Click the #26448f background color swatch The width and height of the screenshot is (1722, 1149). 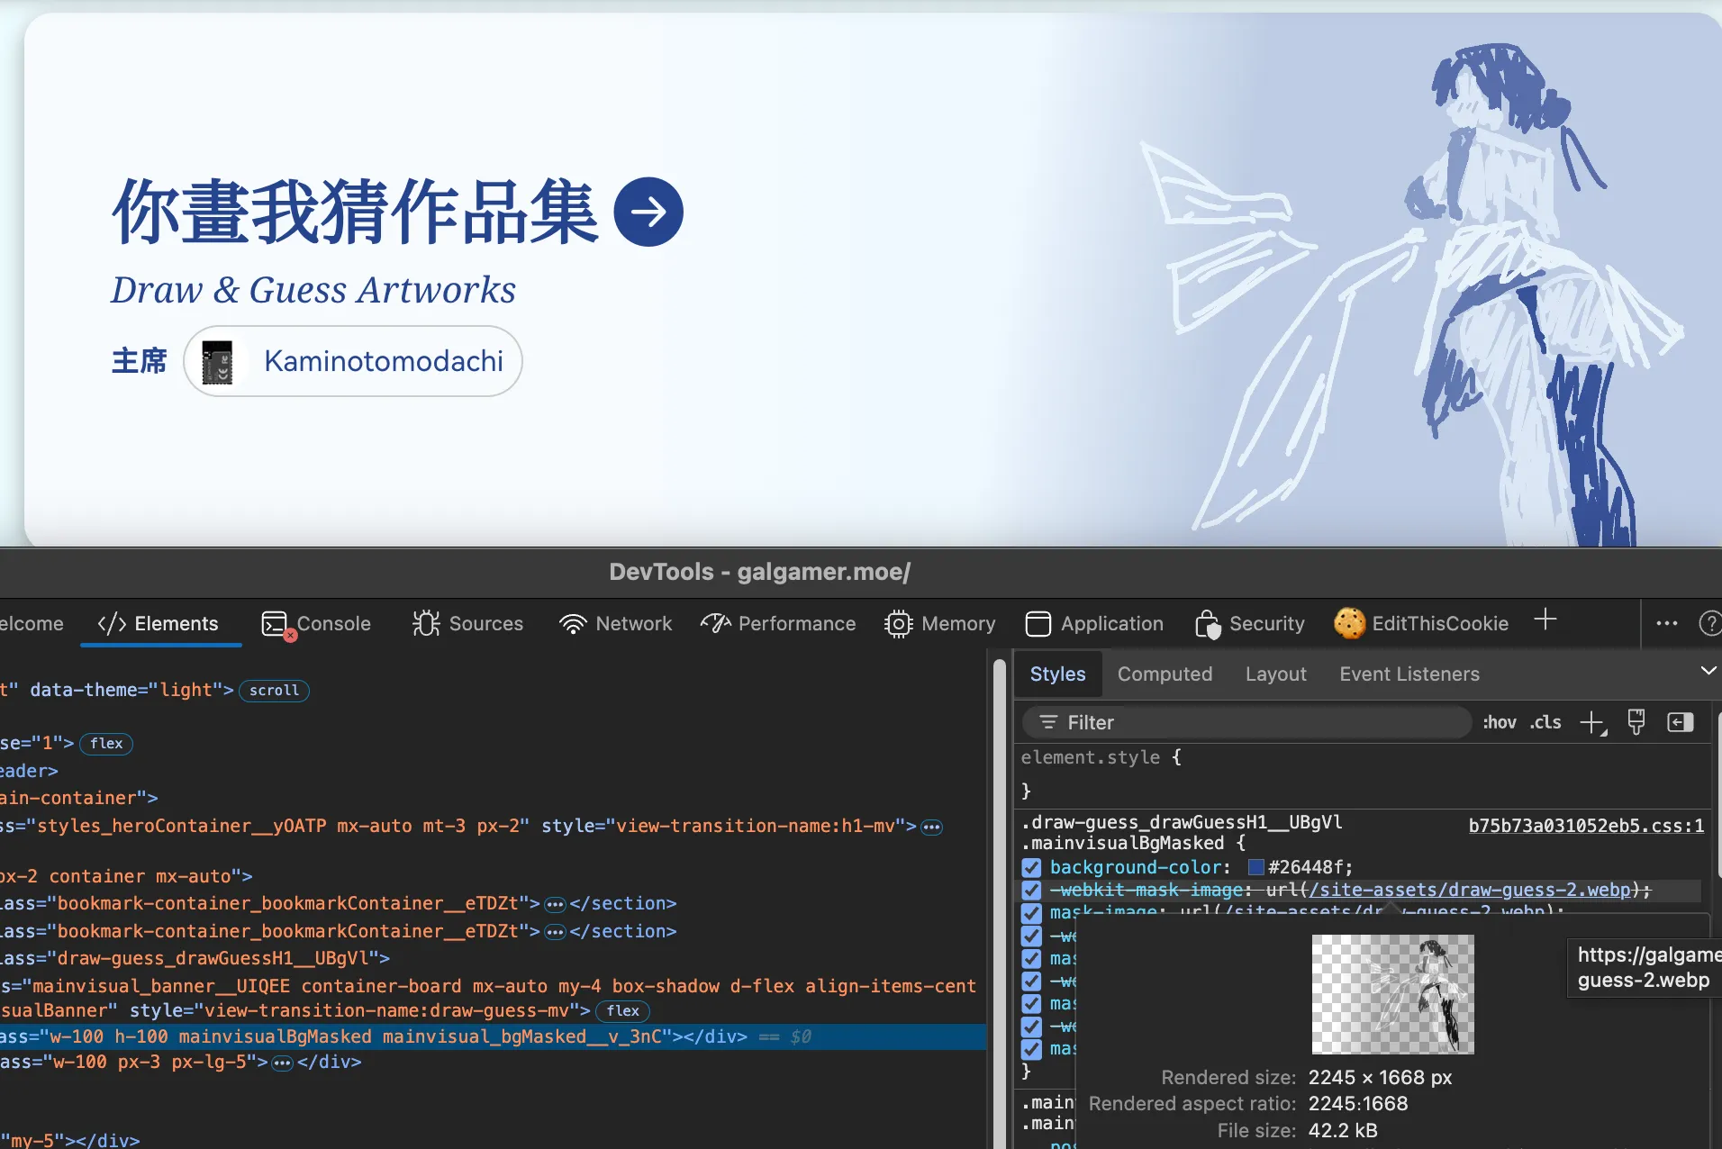pos(1256,867)
